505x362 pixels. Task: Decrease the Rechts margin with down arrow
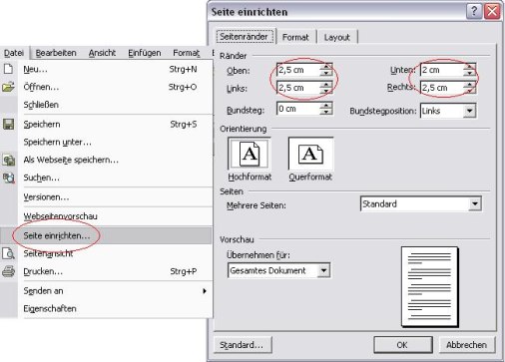click(x=469, y=91)
